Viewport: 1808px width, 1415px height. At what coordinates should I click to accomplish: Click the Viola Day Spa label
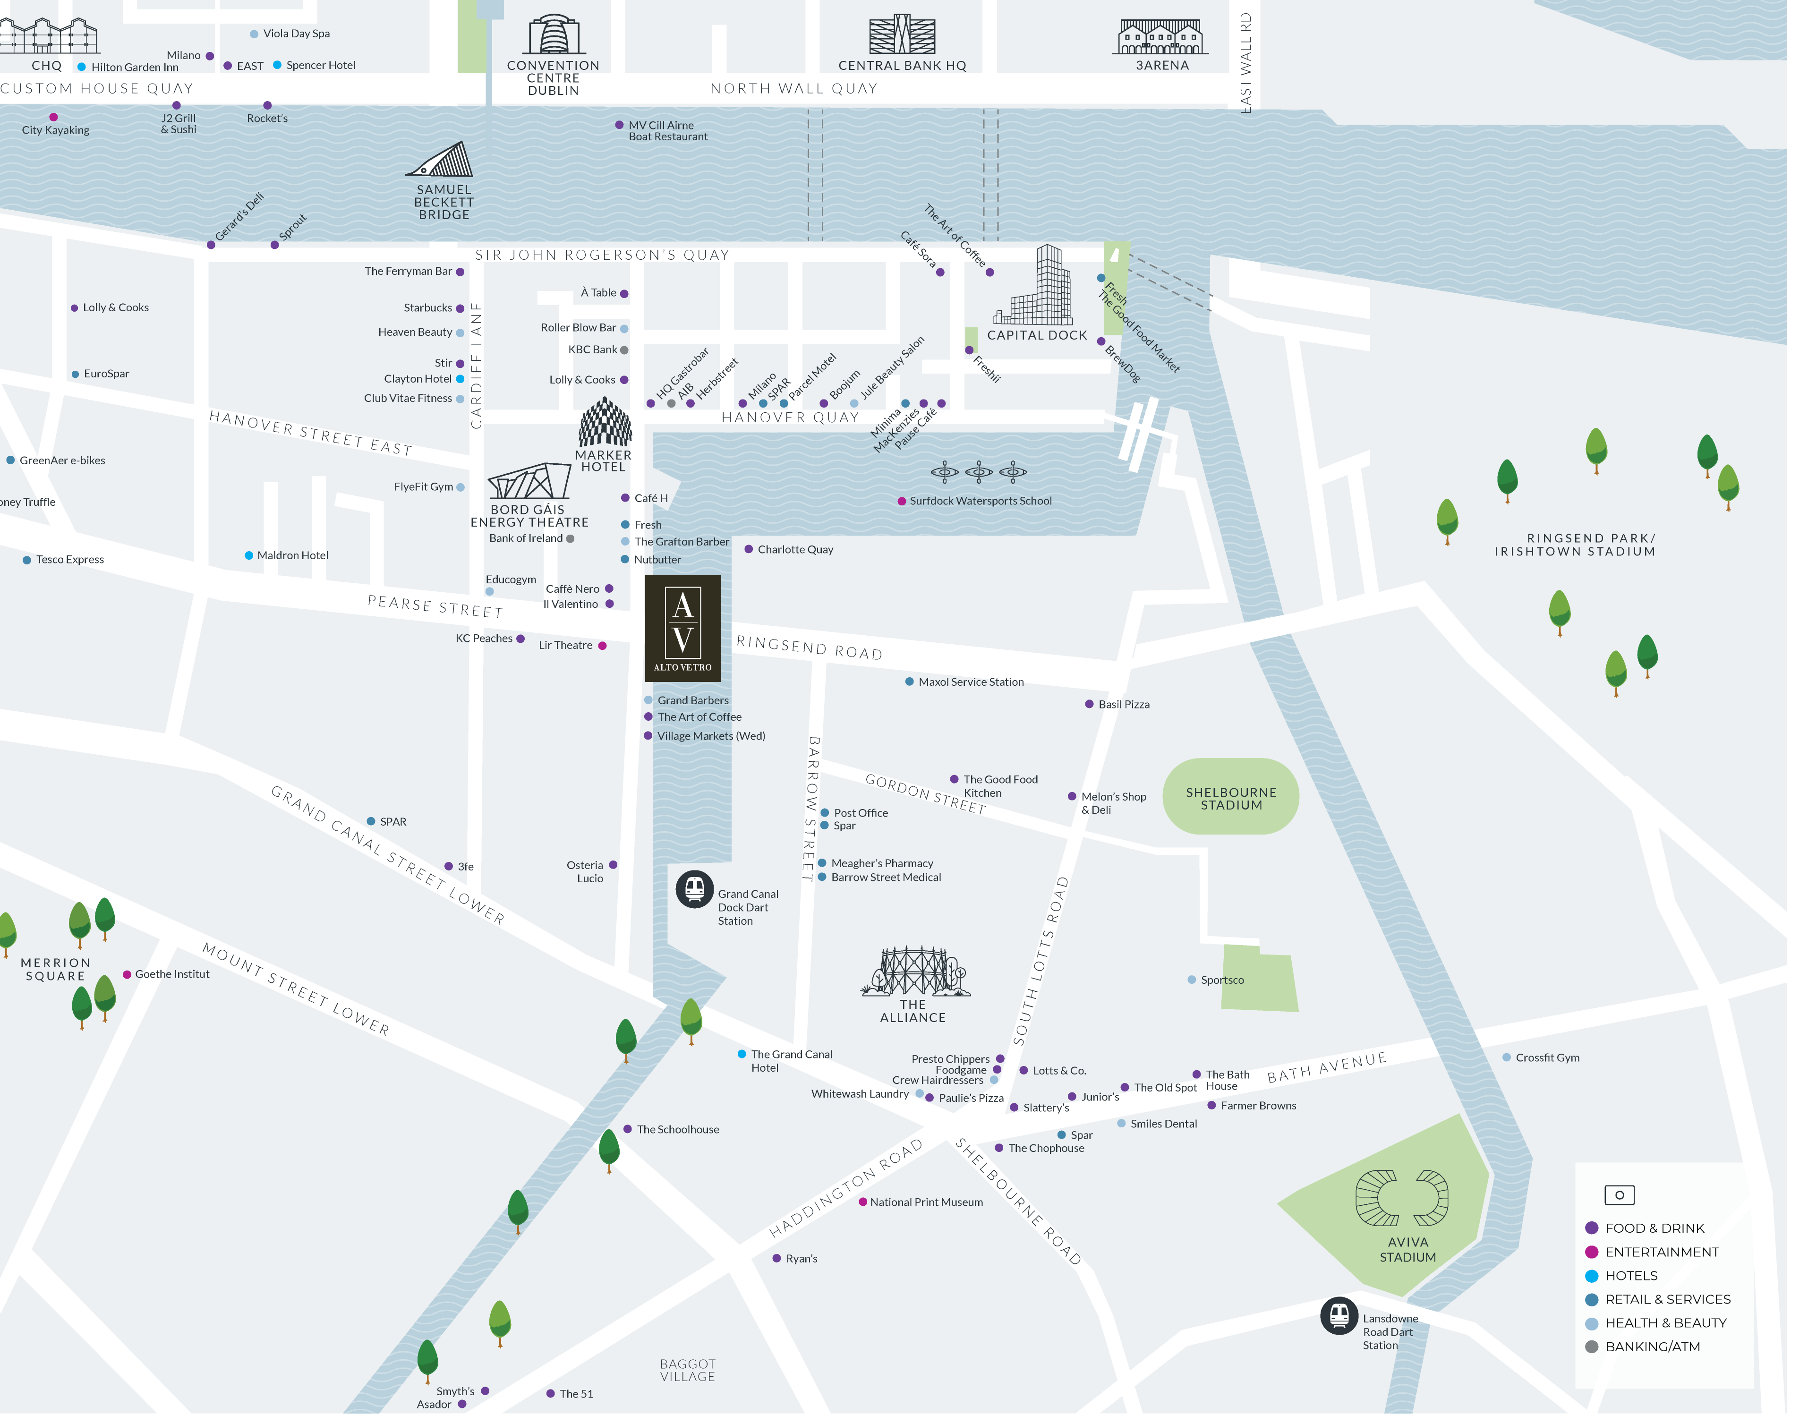(x=300, y=34)
